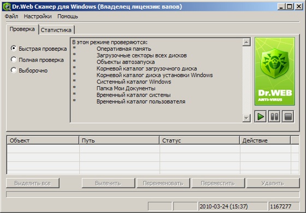
Task: Switch to the Статистика tab
Action: [56, 30]
